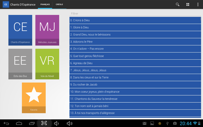The height and width of the screenshot is (127, 203).
Task: Open '11. Chantons du Sauveur la tendresse'
Action: [135, 99]
